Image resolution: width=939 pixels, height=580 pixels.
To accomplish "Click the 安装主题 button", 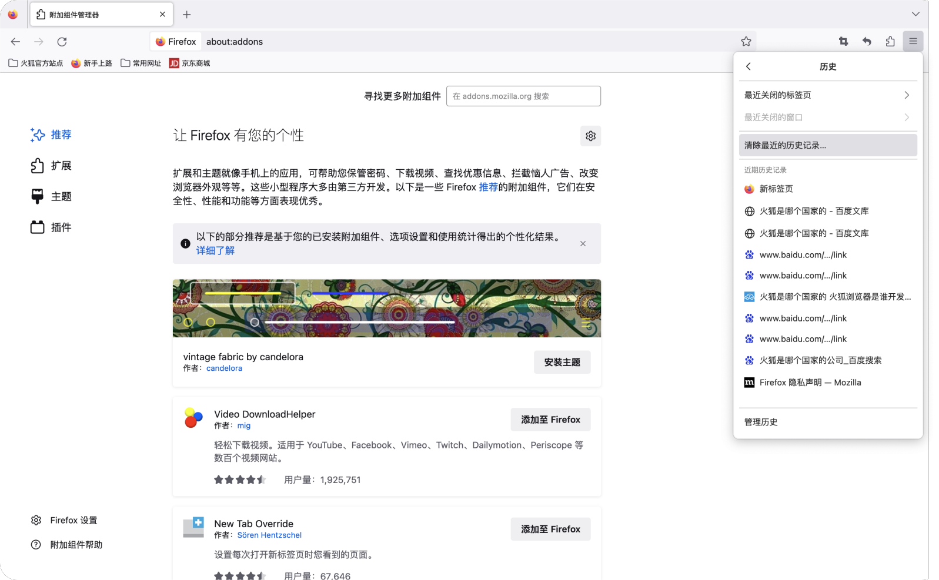I will coord(562,362).
